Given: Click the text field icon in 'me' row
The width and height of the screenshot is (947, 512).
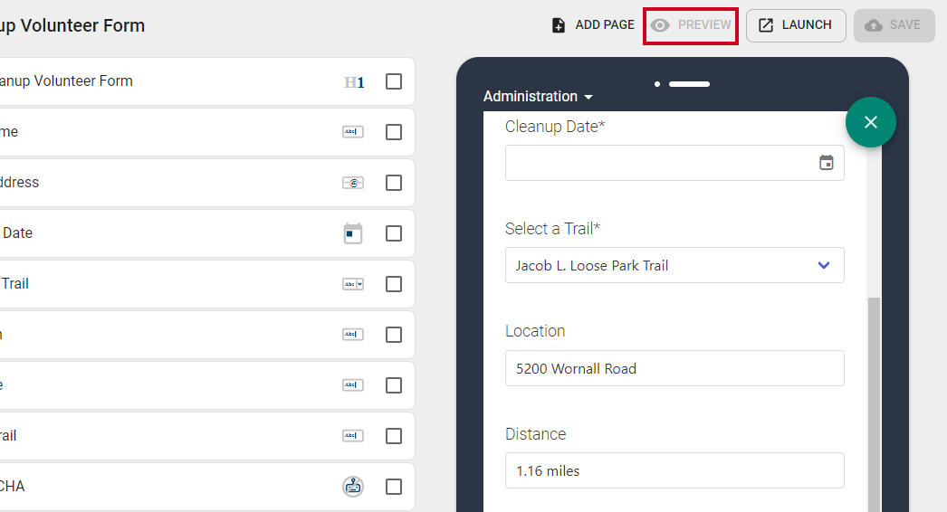Looking at the screenshot, I should [353, 132].
